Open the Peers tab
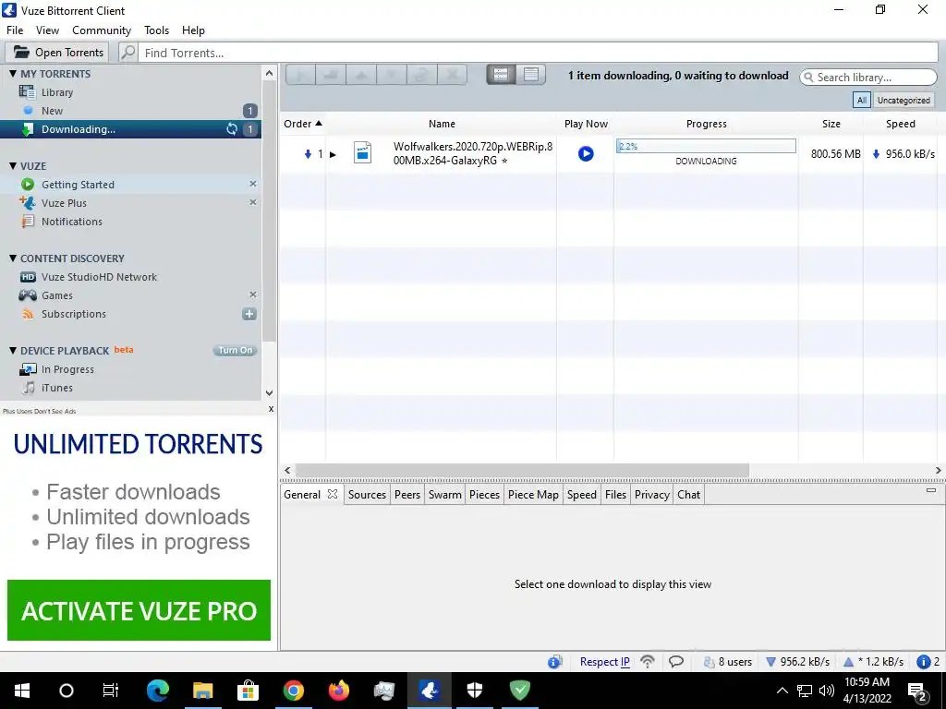Screen dimensions: 946x709 pos(407,495)
